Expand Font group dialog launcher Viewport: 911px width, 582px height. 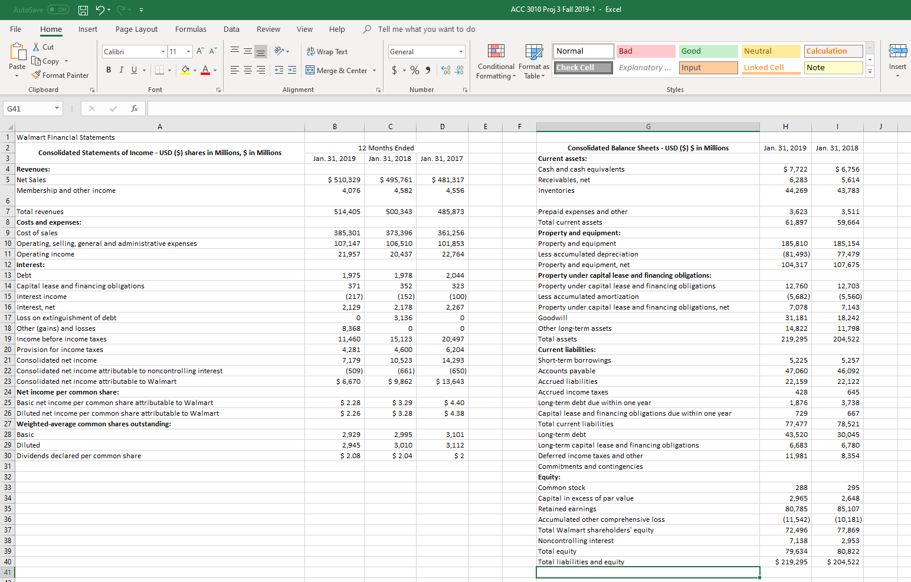point(219,90)
